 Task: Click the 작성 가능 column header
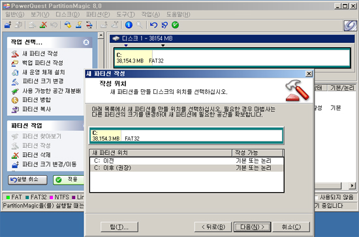coord(258,153)
